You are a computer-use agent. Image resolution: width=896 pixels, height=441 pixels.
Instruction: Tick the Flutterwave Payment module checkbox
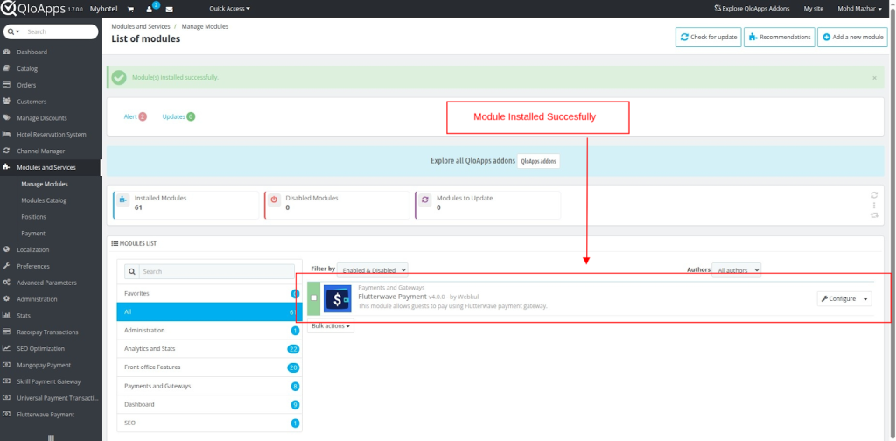point(314,298)
